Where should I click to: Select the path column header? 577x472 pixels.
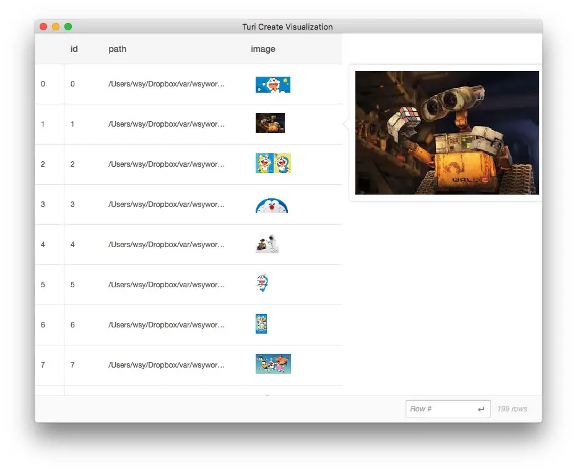click(x=118, y=49)
